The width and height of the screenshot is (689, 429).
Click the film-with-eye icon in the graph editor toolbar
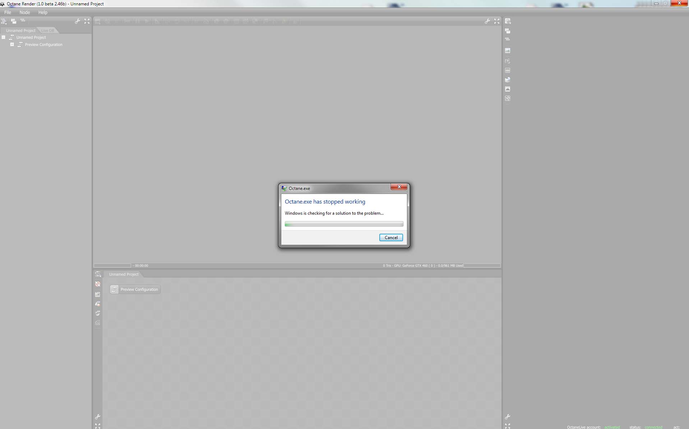pyautogui.click(x=98, y=294)
